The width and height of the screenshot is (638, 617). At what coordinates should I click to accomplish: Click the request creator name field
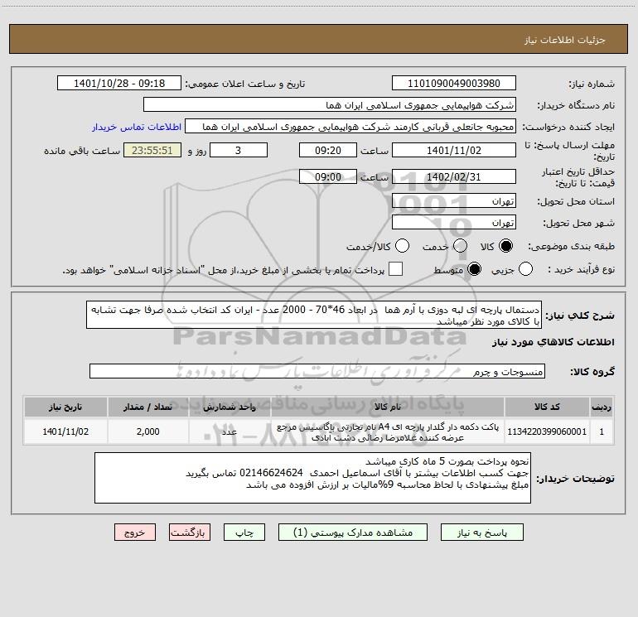coord(350,127)
